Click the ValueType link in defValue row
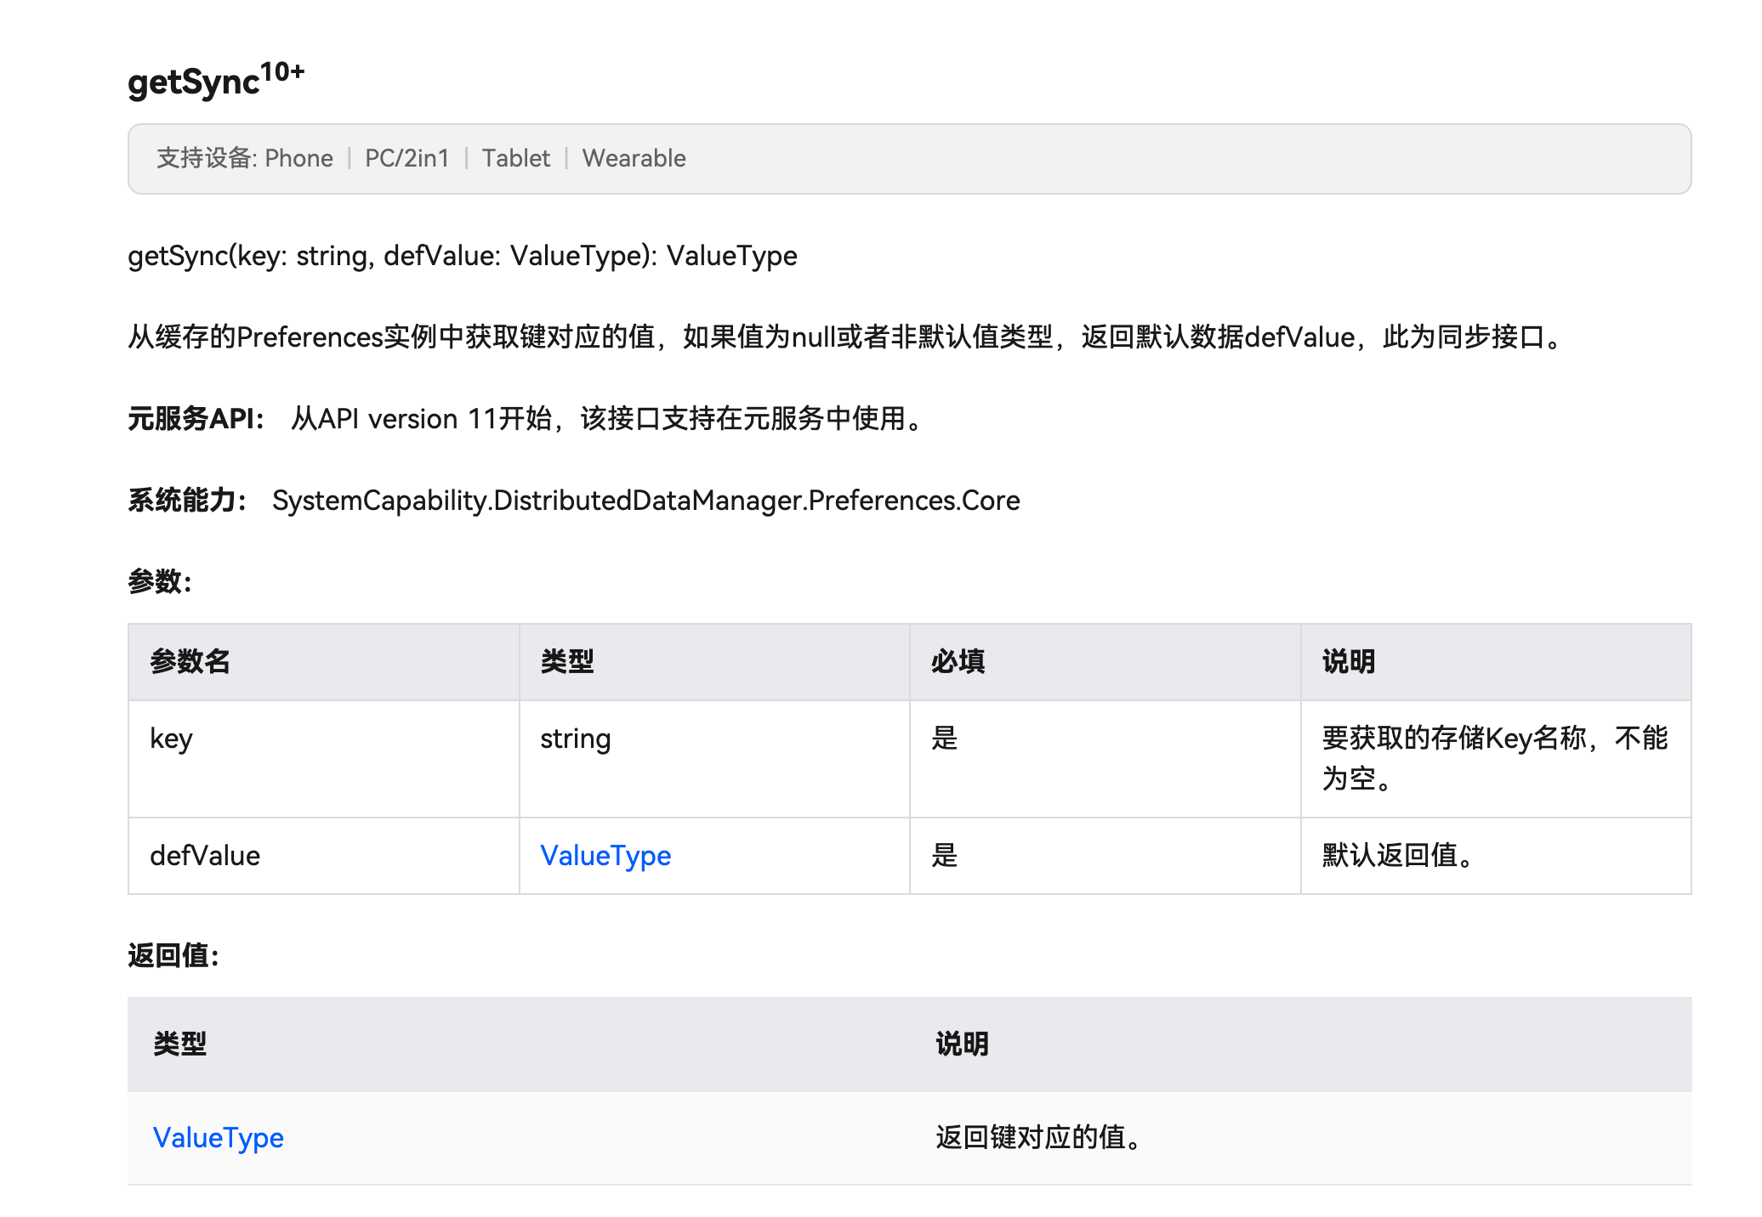 605,855
